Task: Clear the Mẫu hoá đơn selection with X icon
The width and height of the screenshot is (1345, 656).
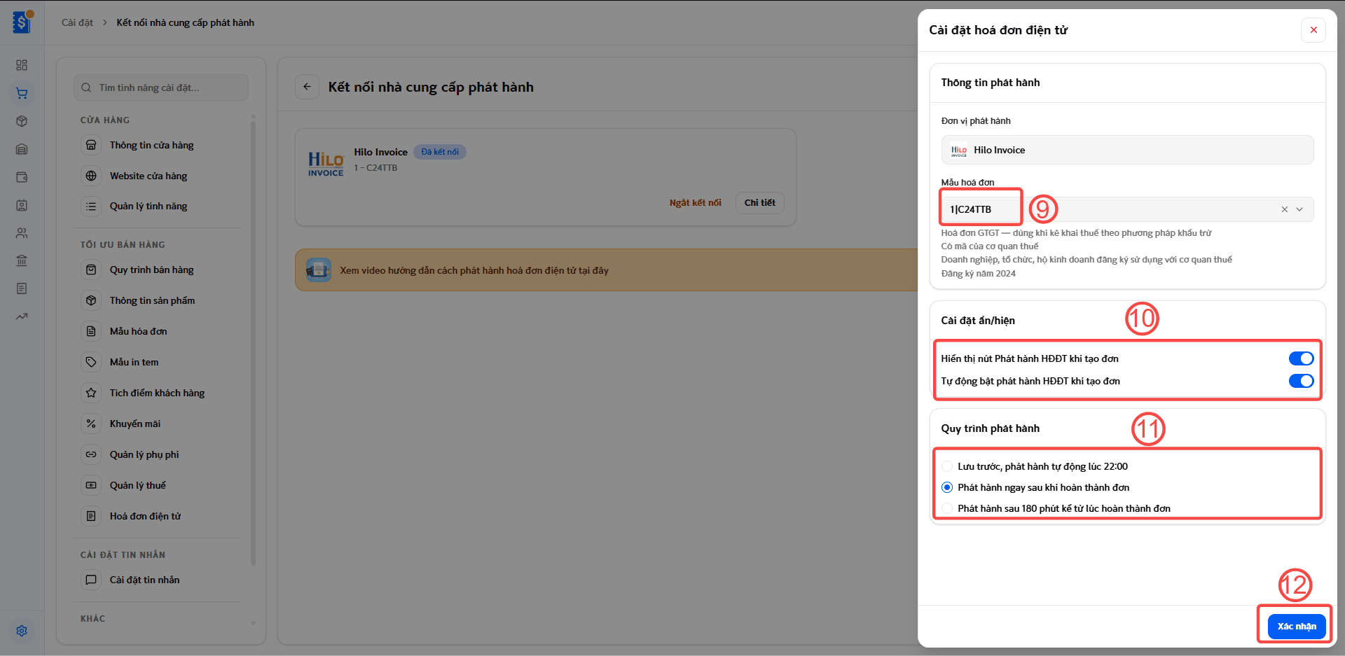Action: [x=1285, y=209]
